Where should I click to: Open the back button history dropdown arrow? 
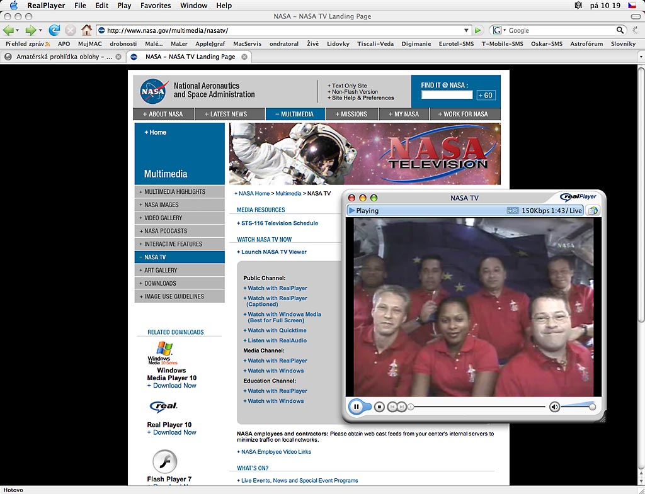point(17,30)
